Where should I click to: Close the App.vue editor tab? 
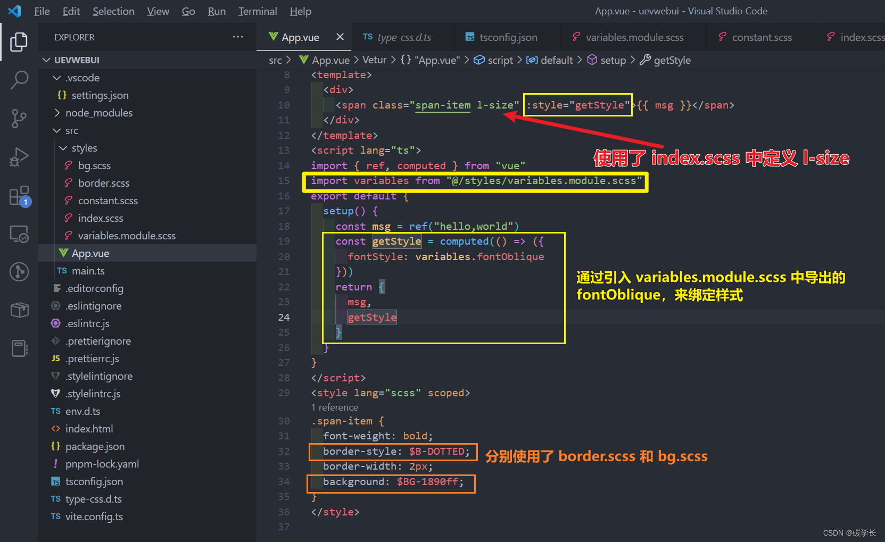click(340, 37)
